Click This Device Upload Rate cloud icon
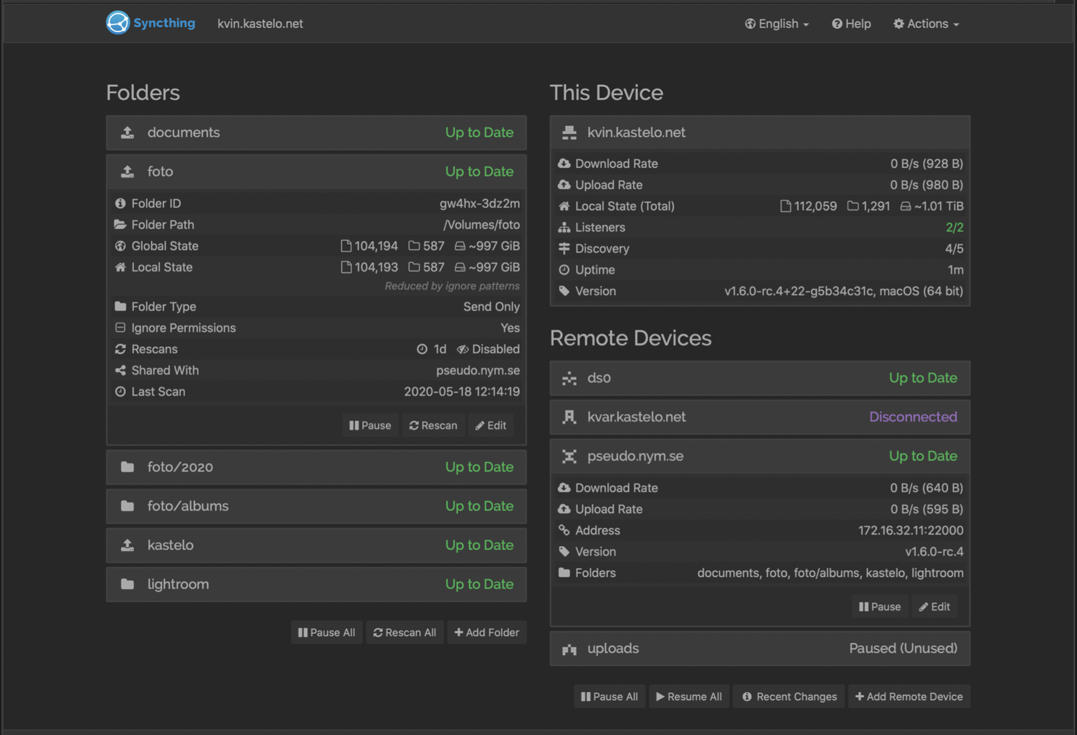 point(564,185)
